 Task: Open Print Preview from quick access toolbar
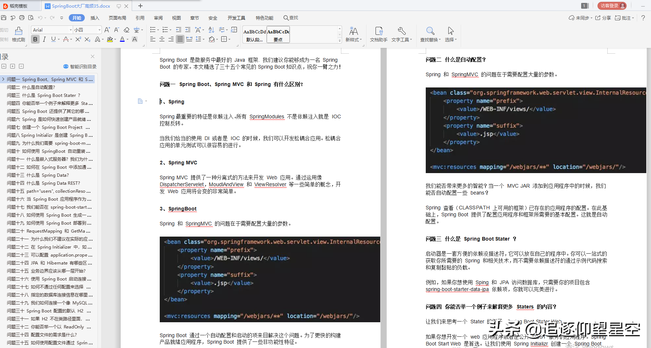pyautogui.click(x=31, y=18)
